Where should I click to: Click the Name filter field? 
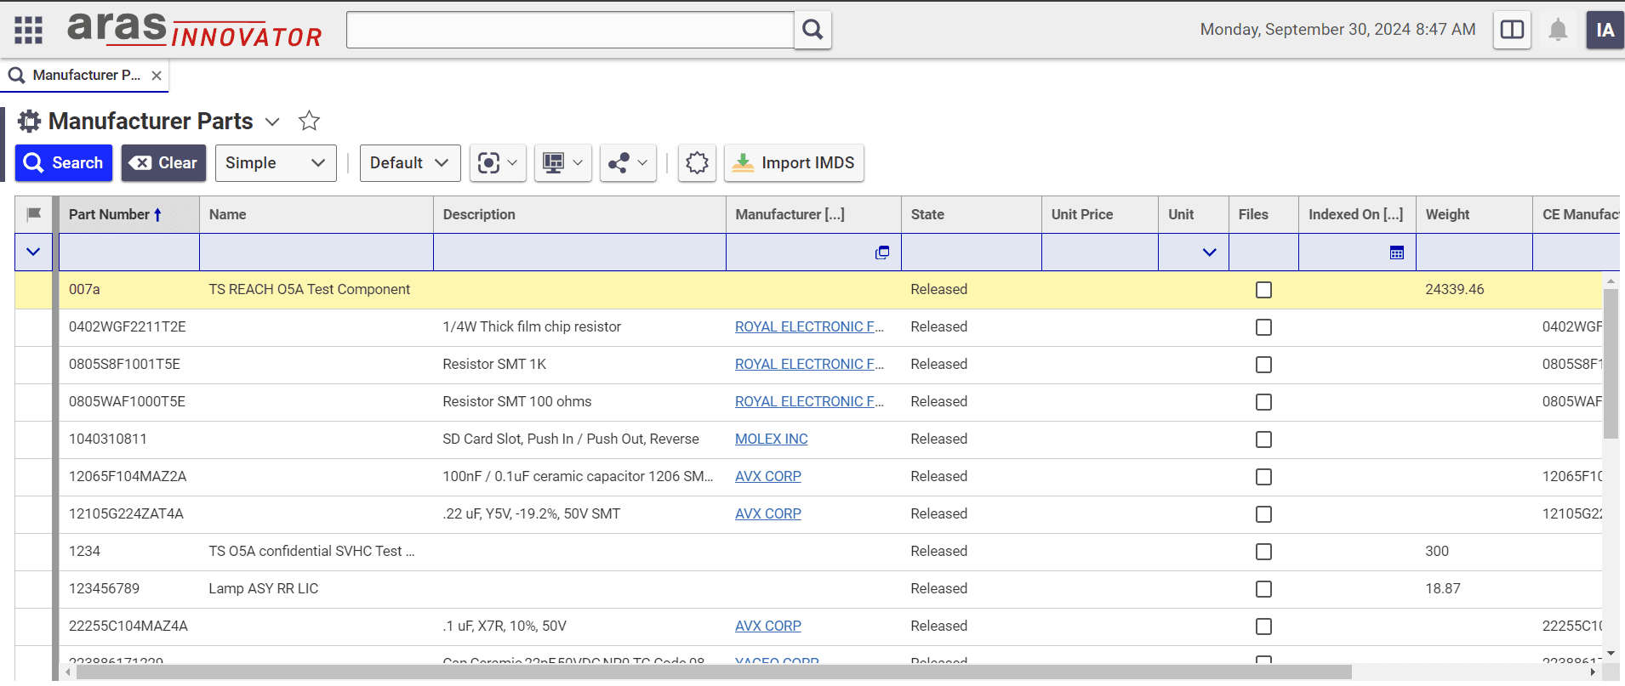[x=316, y=252]
